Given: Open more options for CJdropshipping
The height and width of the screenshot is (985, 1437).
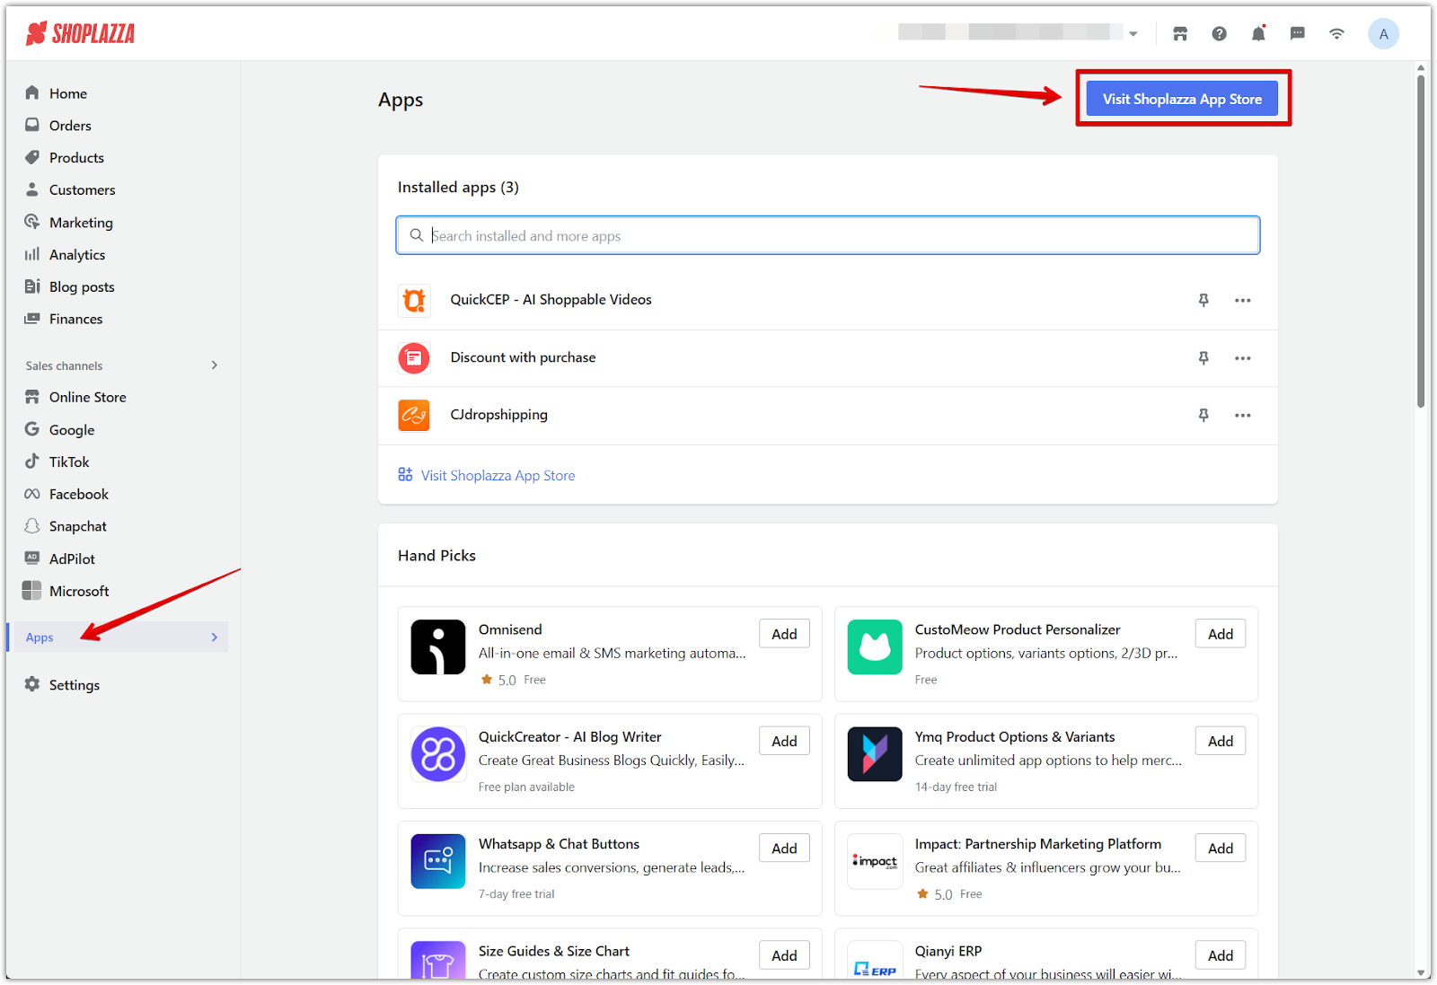Looking at the screenshot, I should click(x=1242, y=415).
